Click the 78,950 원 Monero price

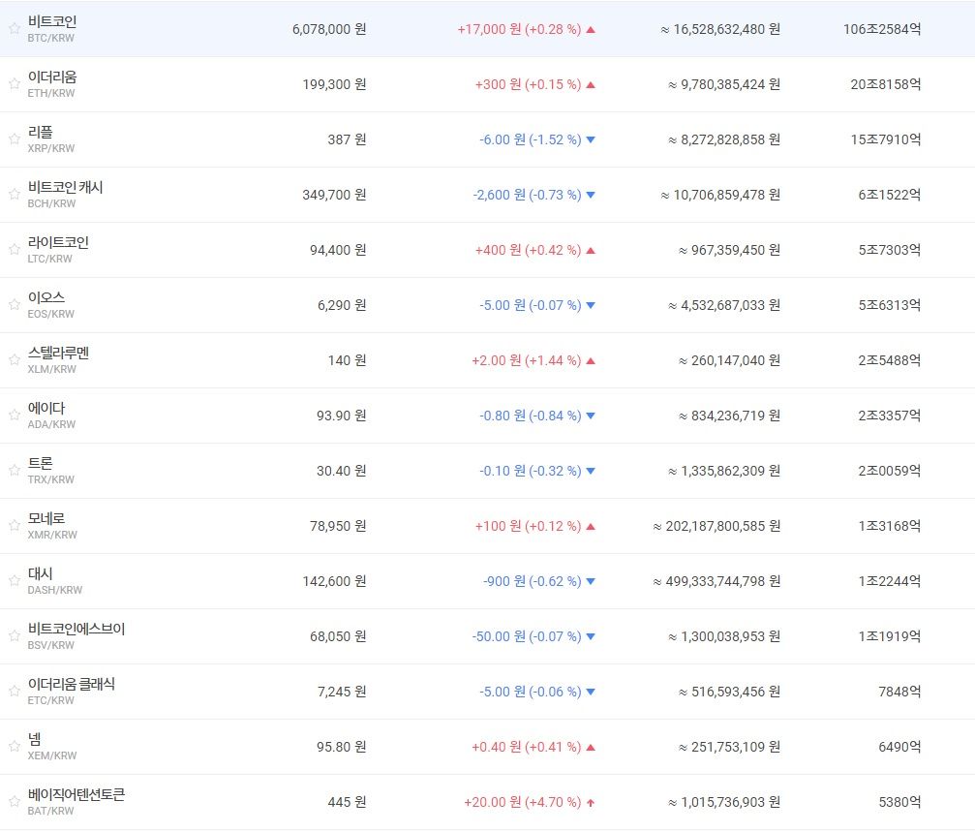[x=338, y=527]
